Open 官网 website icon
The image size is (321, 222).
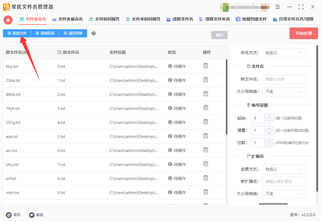(x=9, y=215)
